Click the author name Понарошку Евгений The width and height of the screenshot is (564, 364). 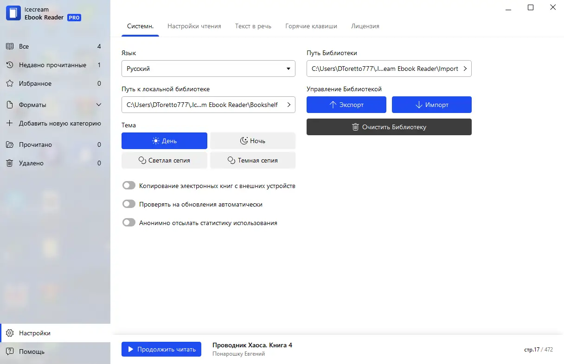pos(239,354)
